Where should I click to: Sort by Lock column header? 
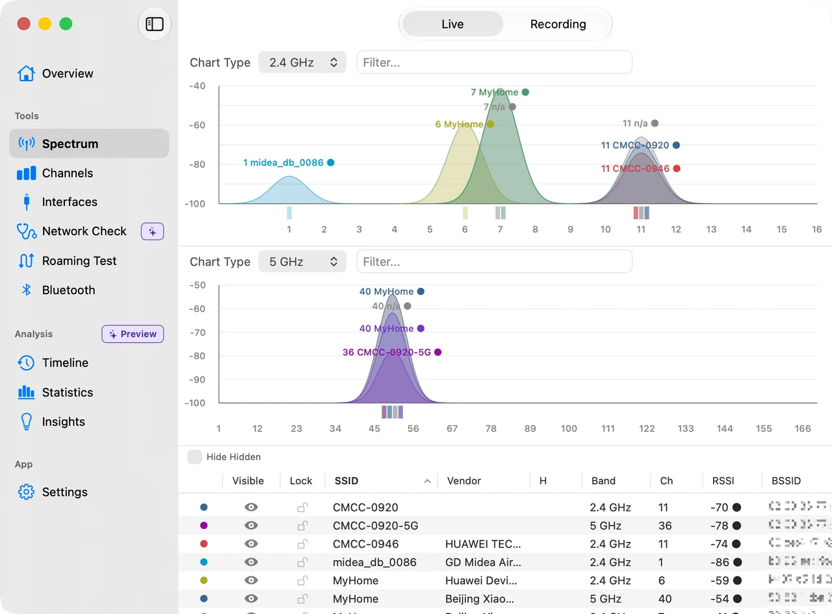pos(301,481)
